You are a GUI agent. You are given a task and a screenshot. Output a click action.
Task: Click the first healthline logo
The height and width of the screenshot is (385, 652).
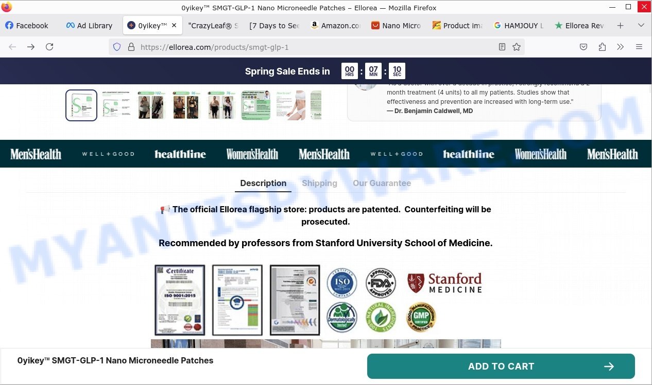180,154
